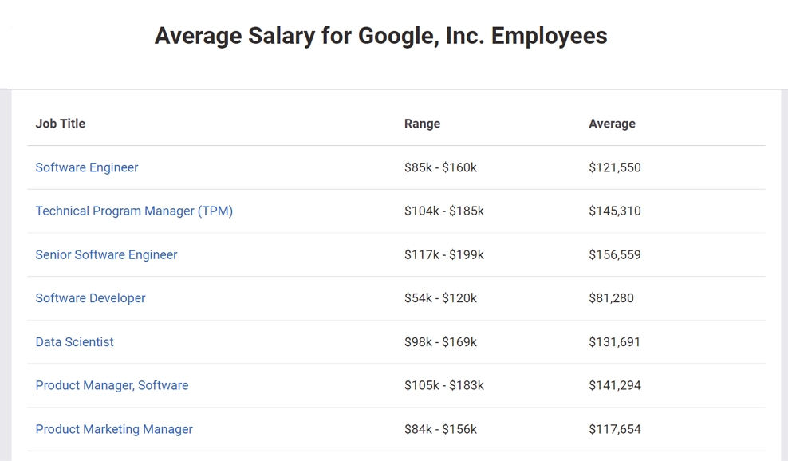
Task: Open the Product Manager, Software link
Action: point(112,385)
